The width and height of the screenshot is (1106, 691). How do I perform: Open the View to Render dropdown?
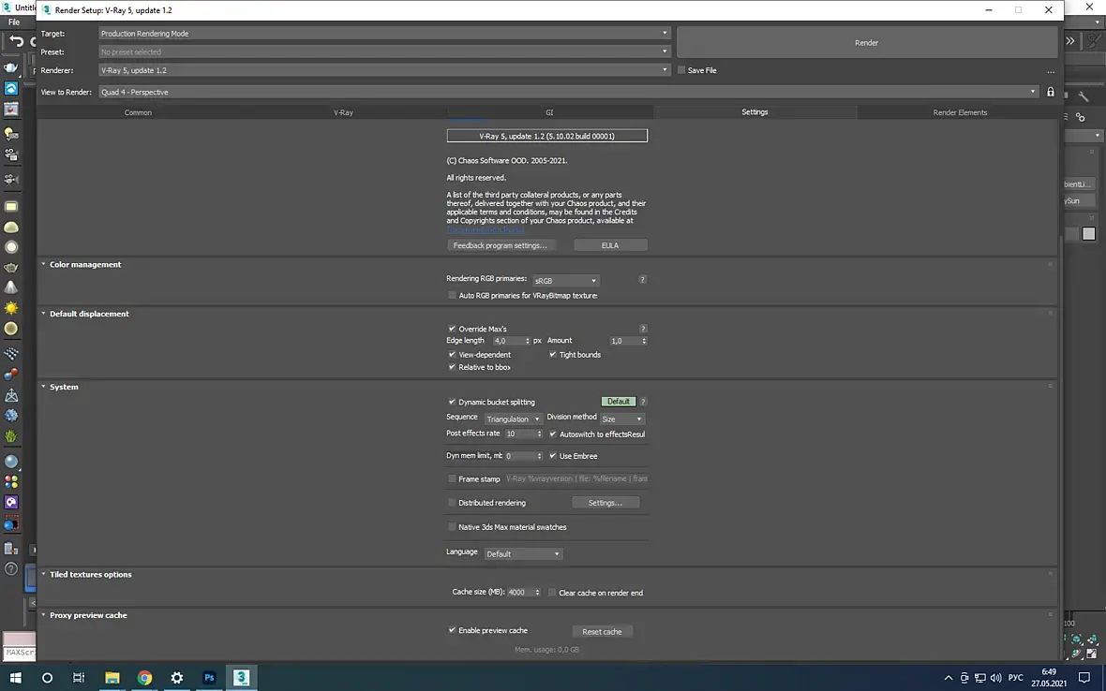568,93
